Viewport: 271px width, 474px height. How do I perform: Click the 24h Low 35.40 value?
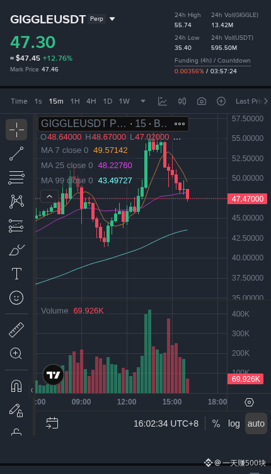tap(183, 48)
